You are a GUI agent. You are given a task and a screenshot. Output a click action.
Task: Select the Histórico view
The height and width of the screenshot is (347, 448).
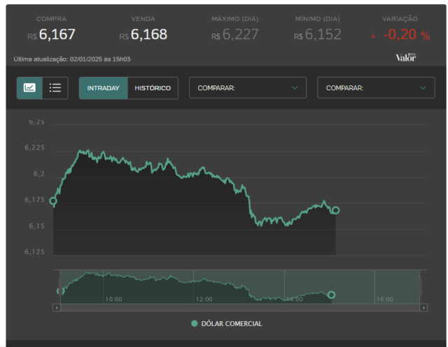click(x=153, y=88)
